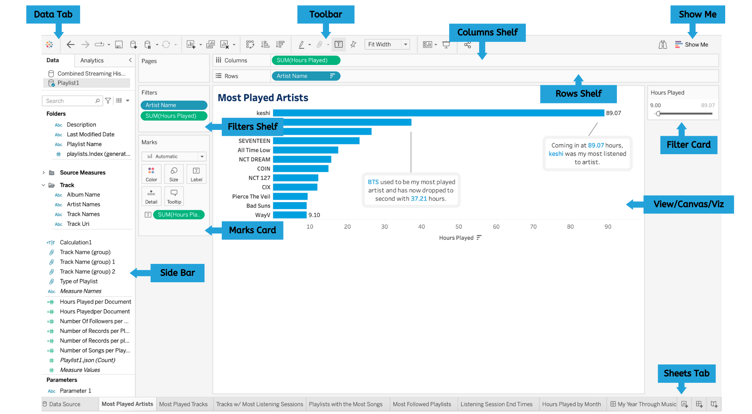
Task: Toggle mark labels with the T button
Action: (x=339, y=44)
